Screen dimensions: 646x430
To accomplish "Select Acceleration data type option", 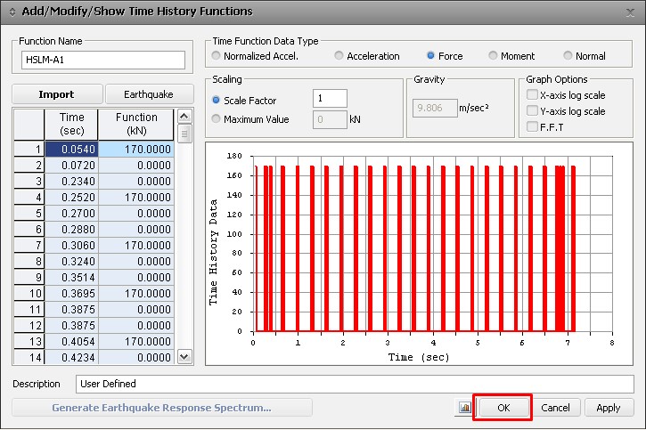I will point(339,56).
